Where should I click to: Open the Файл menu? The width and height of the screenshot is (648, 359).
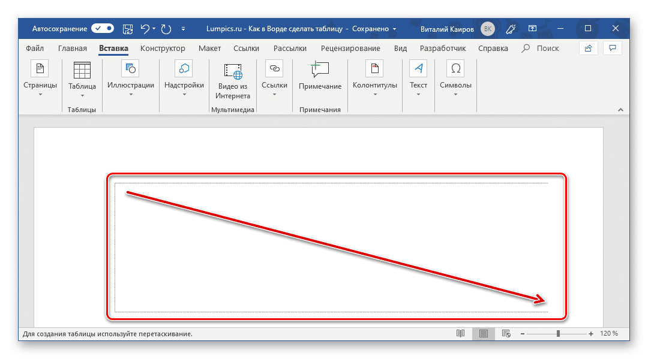pos(35,49)
